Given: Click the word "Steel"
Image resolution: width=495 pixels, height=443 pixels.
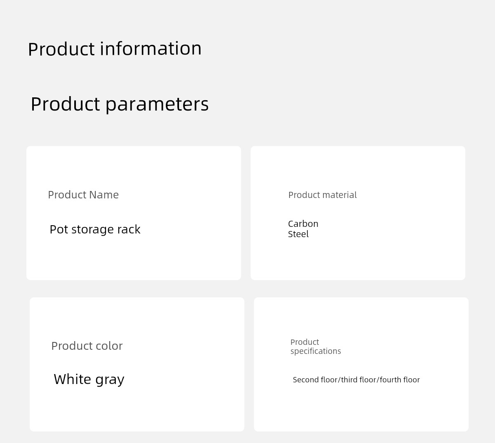Looking at the screenshot, I should pos(298,234).
